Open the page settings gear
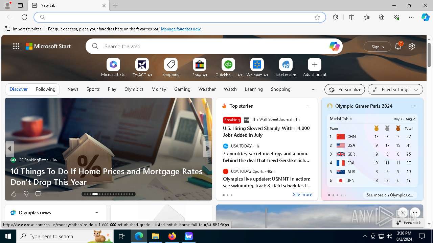This screenshot has width=433, height=243. 412,46
